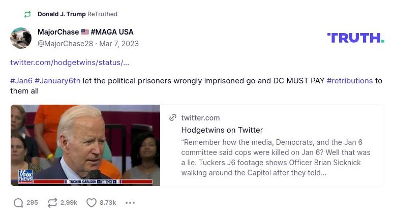Open the MajorChase #MAGA USA display name
Screen dimensions: 395x218
tap(85, 32)
